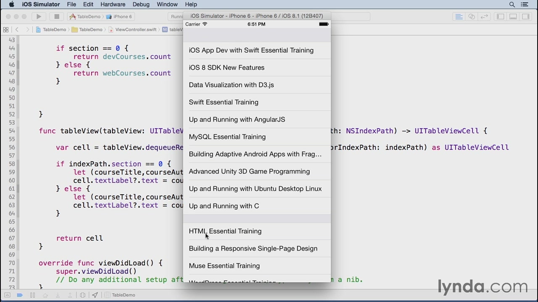Open Spotlight search icon

tap(512, 4)
